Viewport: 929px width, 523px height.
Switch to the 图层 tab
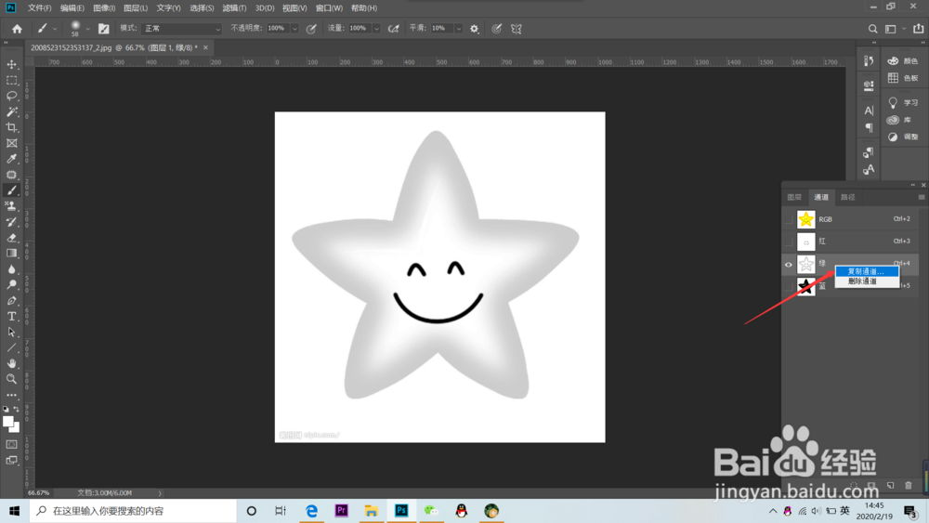coord(794,197)
